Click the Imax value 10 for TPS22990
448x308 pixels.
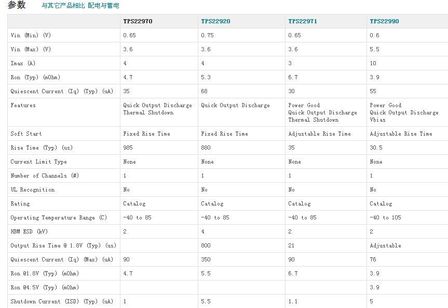coord(373,63)
